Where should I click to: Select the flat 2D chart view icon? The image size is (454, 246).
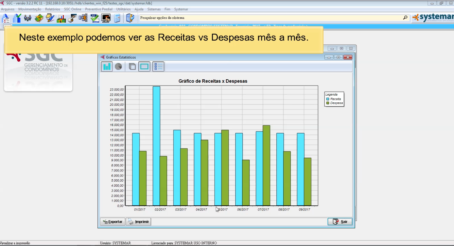[x=144, y=66]
